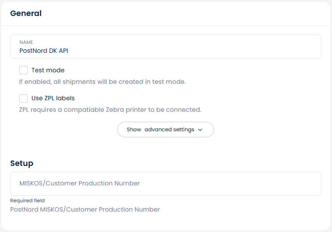Toggle Test mode via its label text
The width and height of the screenshot is (332, 232).
tap(48, 70)
